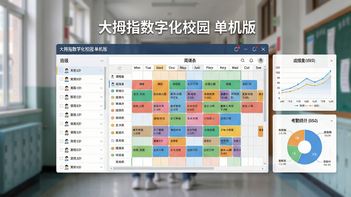Expand the chevron in the third class row
The width and height of the screenshot is (351, 197).
(101, 88)
